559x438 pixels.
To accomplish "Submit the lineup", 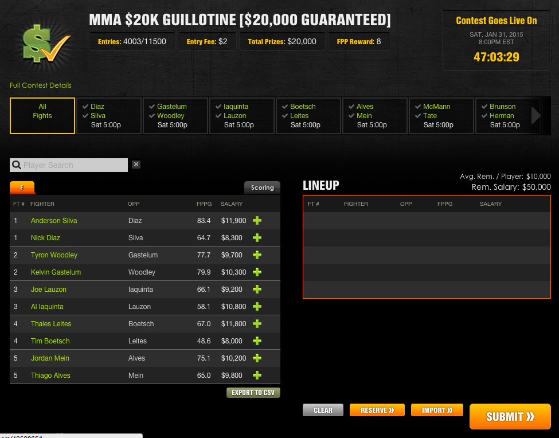I will point(510,417).
